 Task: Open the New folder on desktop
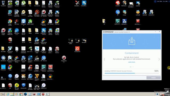[x=3, y=49]
